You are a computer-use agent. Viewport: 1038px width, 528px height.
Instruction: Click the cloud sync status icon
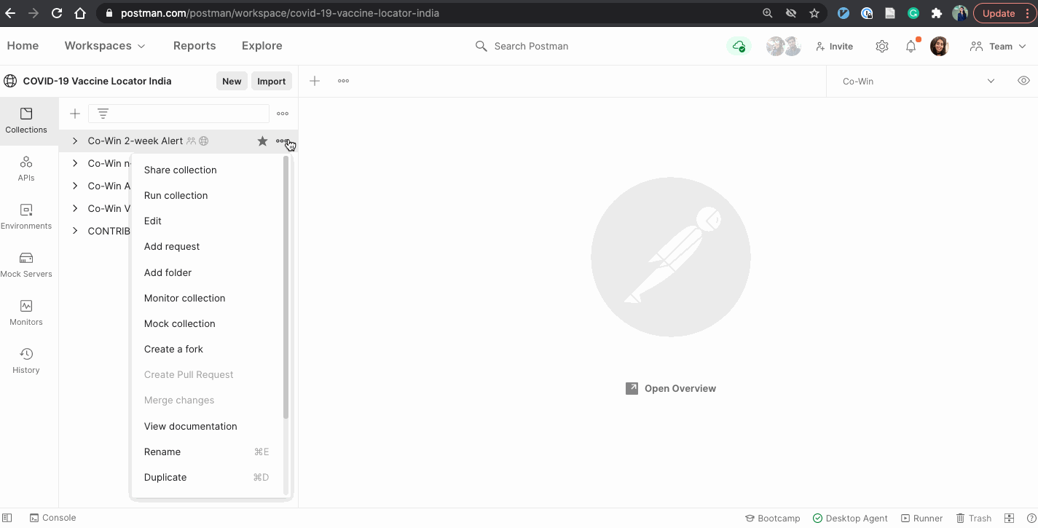tap(739, 46)
